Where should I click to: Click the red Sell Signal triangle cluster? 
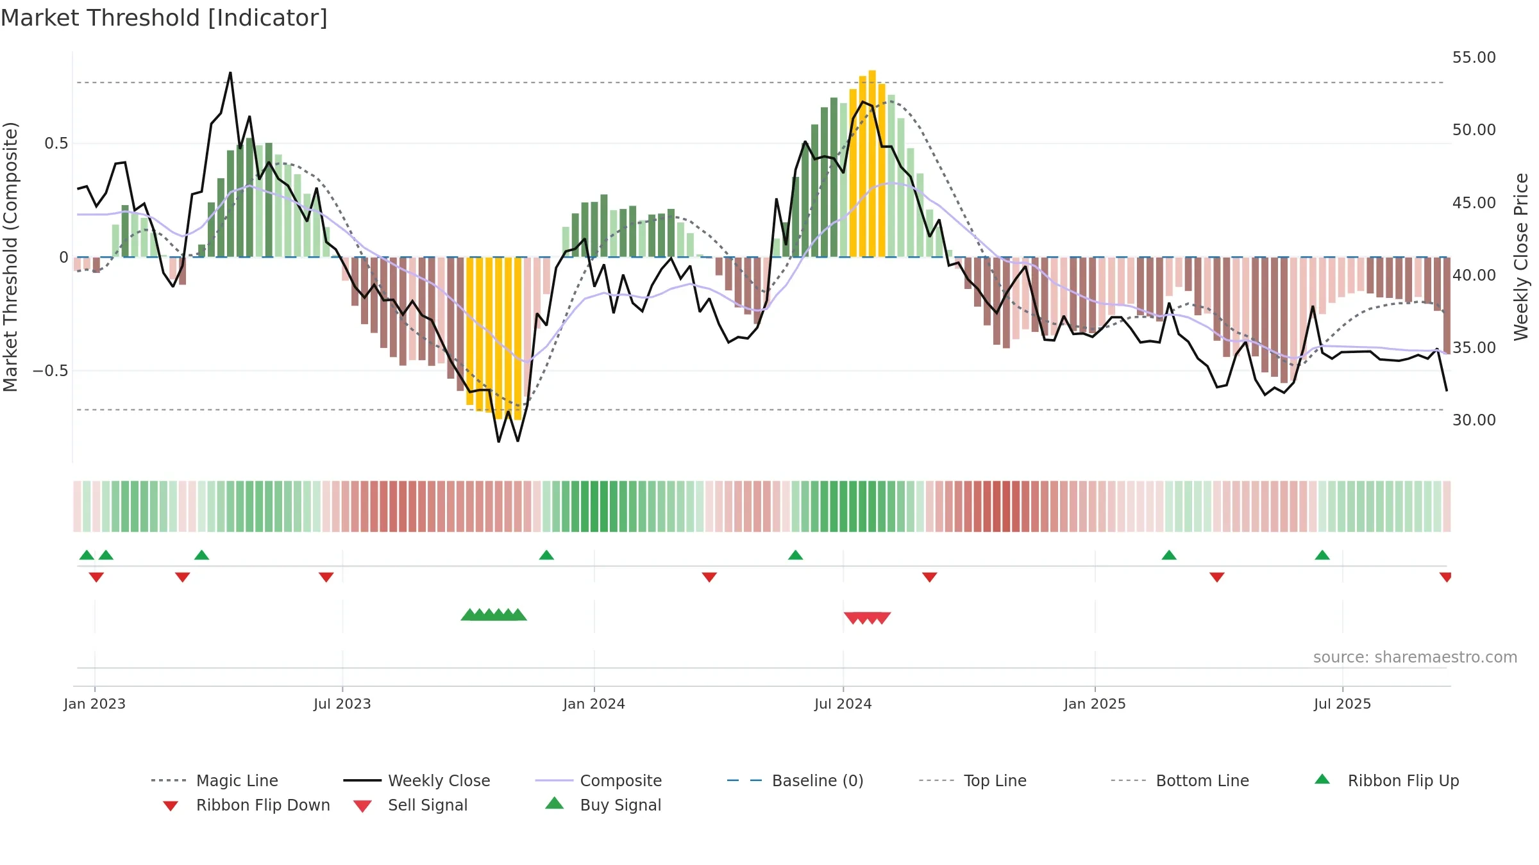point(867,618)
